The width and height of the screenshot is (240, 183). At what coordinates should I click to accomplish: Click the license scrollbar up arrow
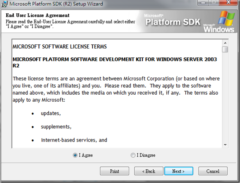225,43
